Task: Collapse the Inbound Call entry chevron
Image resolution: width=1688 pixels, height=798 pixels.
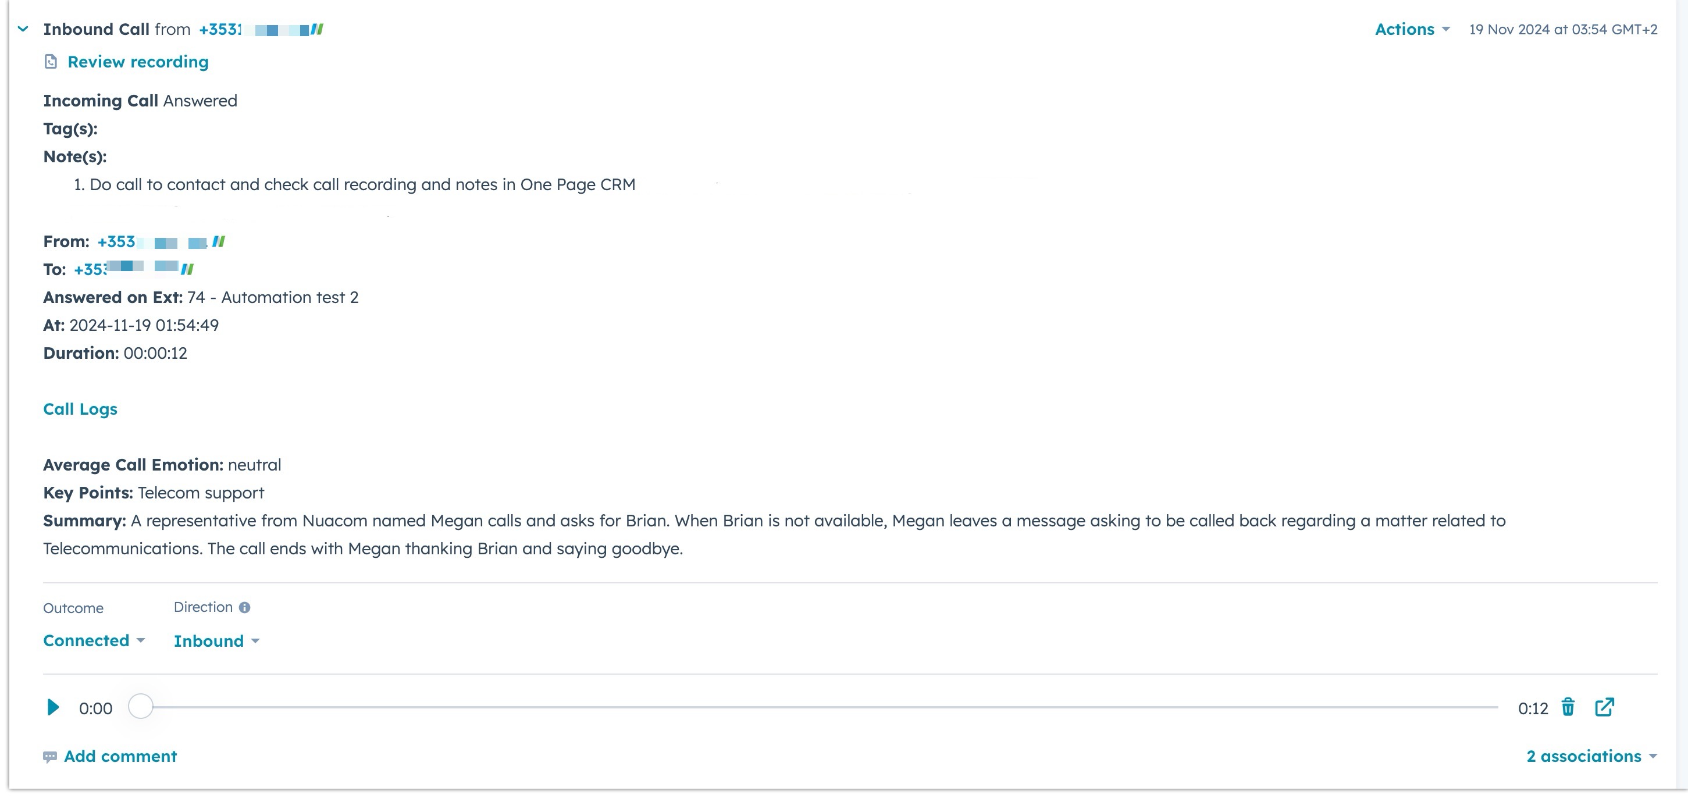Action: pos(23,30)
